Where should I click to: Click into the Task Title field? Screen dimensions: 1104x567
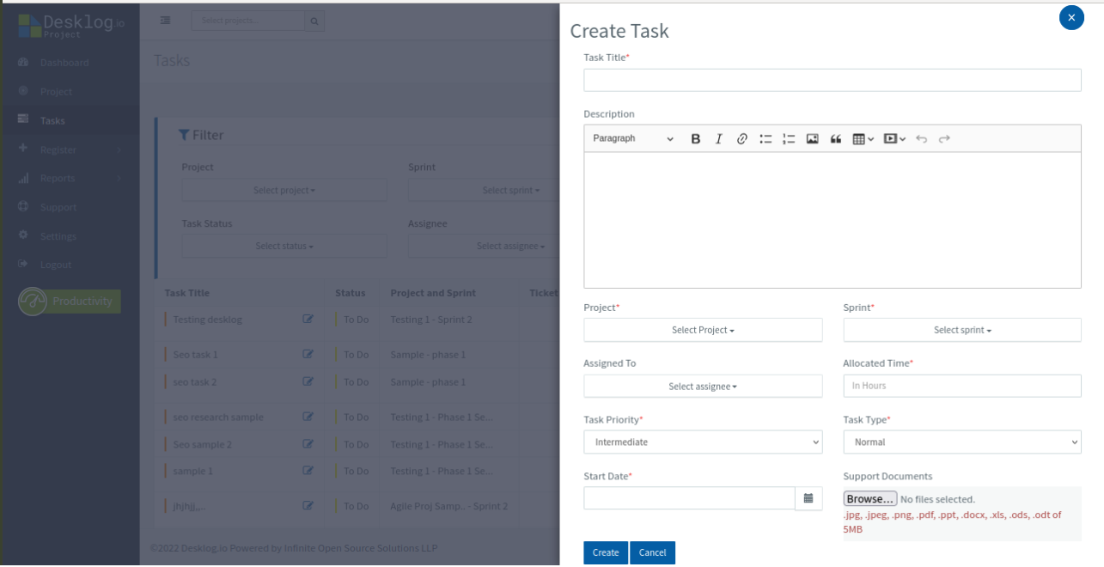pos(833,80)
